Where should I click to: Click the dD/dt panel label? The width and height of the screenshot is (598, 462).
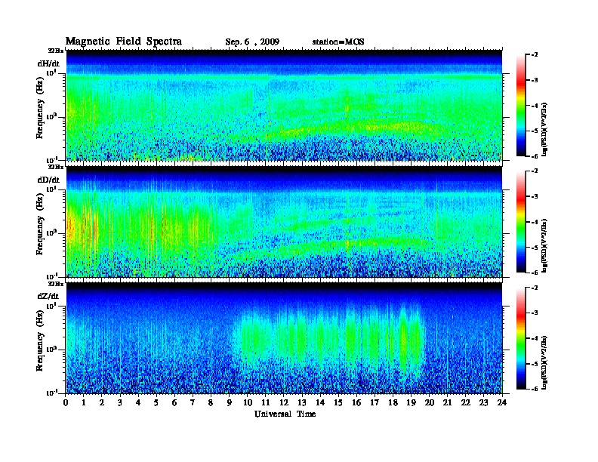point(48,180)
